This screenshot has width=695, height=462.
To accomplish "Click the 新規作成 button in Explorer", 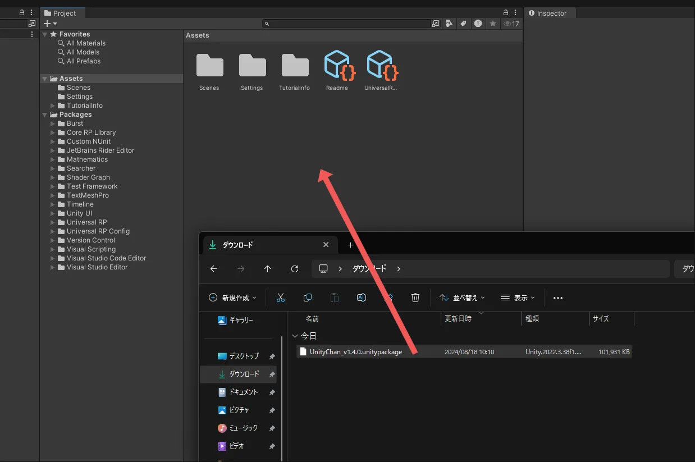I will pos(232,298).
